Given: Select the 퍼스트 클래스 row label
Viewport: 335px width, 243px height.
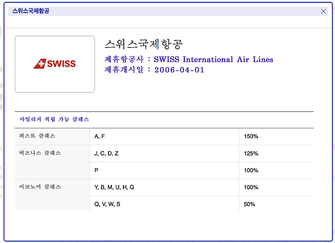Looking at the screenshot, I should click(37, 136).
